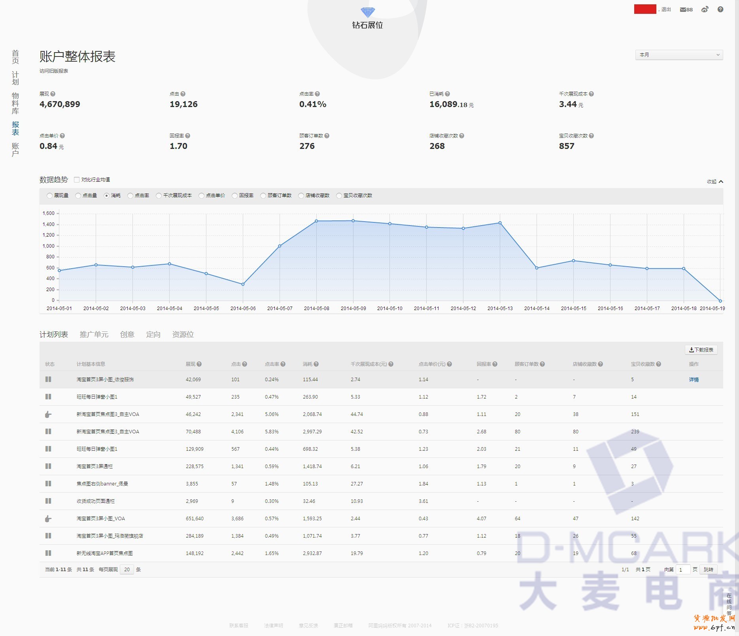
Task: Open 访问旧版报表 link
Action: (54, 71)
